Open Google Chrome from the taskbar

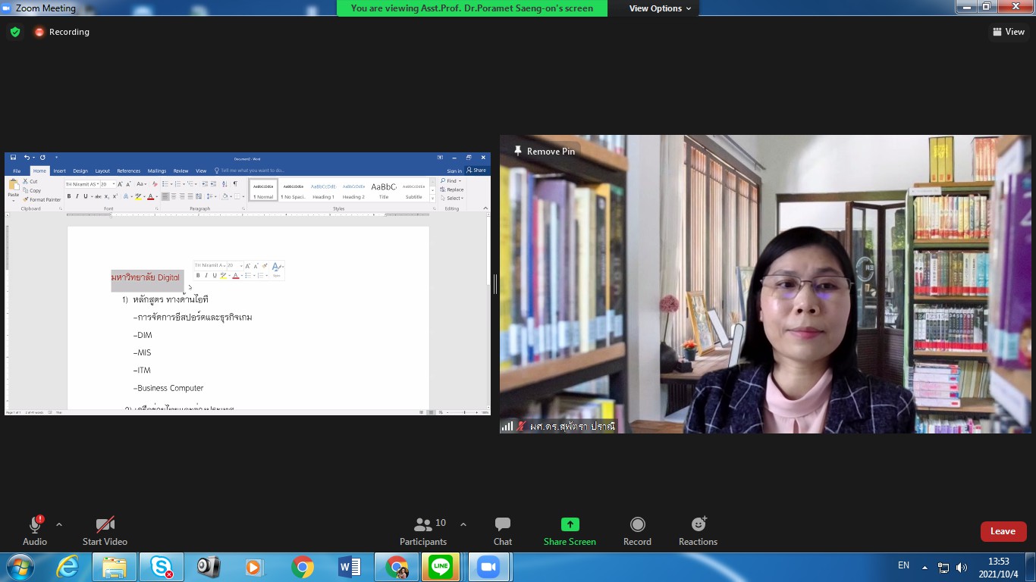pos(303,567)
